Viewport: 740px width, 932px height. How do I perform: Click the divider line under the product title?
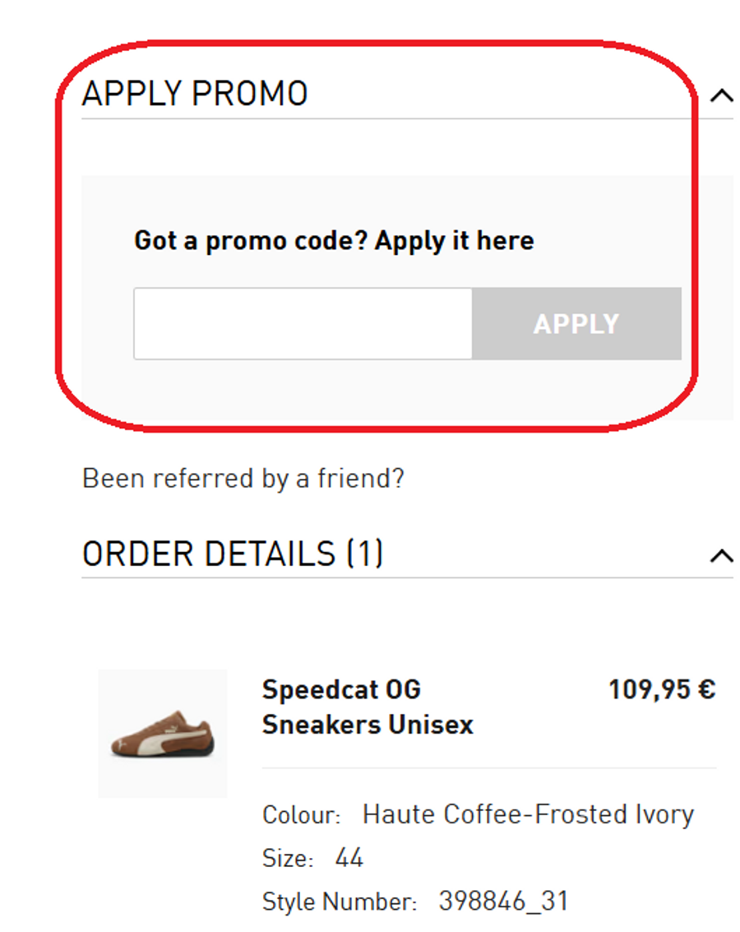[488, 768]
